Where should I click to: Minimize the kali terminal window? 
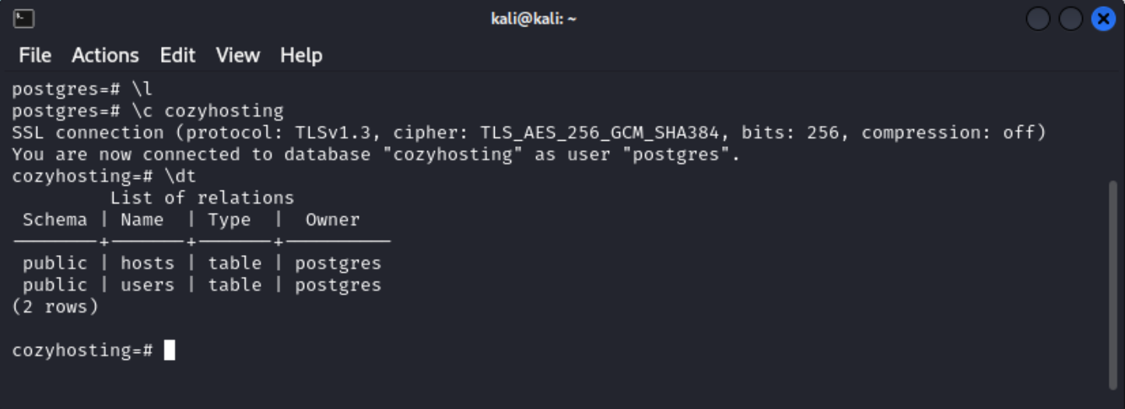tap(1038, 19)
